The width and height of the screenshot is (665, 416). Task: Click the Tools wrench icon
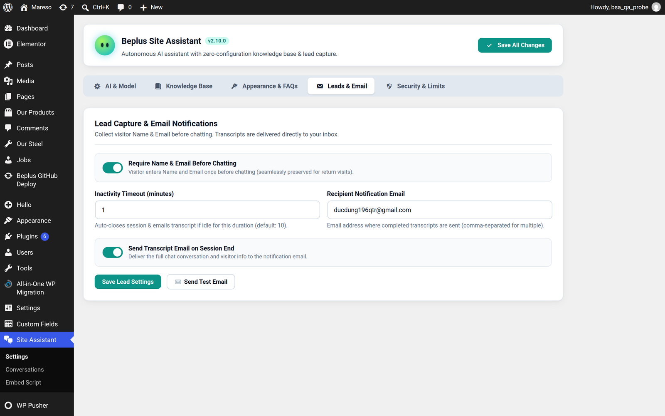pyautogui.click(x=8, y=268)
